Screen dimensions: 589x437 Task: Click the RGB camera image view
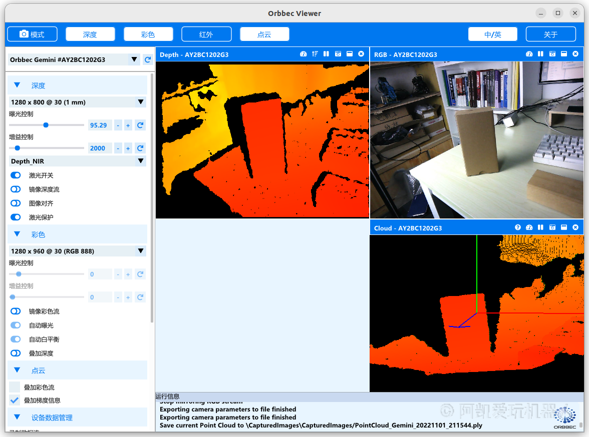point(477,139)
